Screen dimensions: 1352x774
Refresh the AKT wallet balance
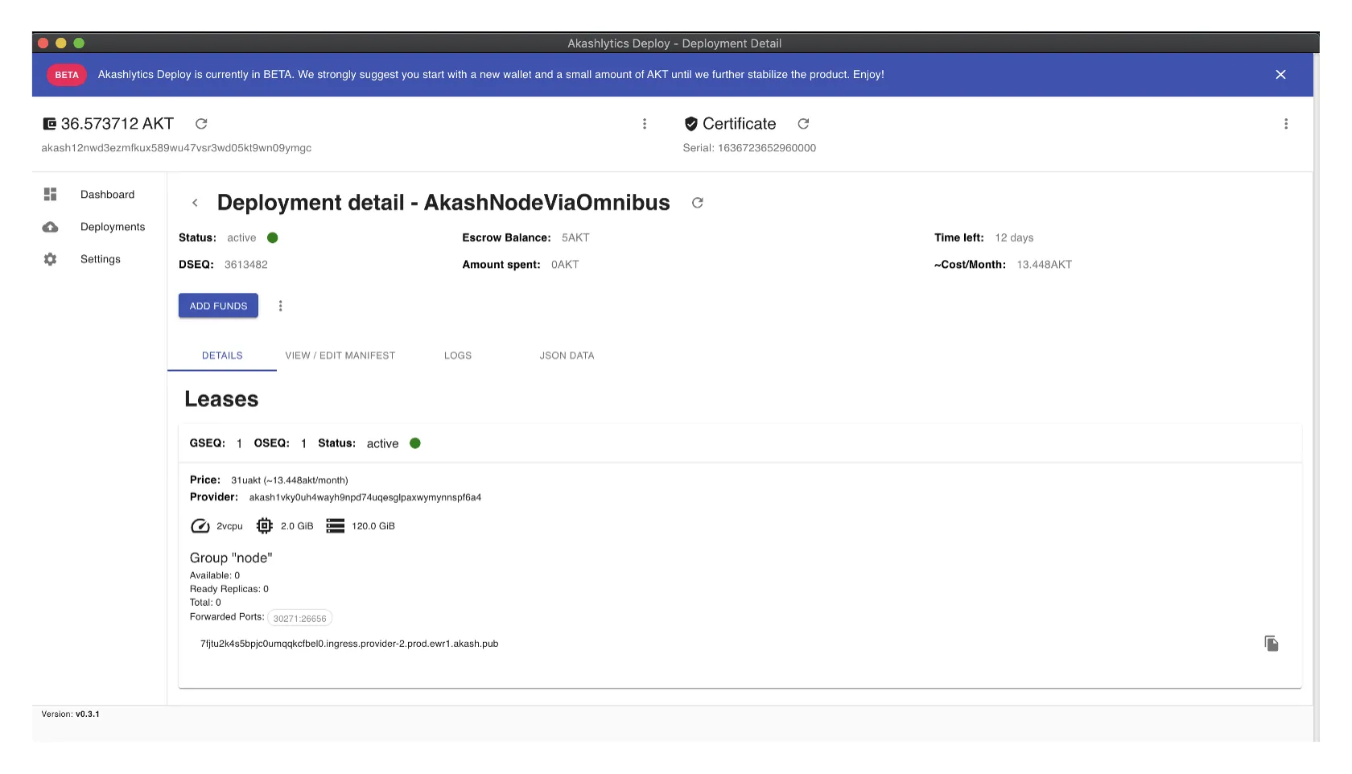(x=201, y=124)
